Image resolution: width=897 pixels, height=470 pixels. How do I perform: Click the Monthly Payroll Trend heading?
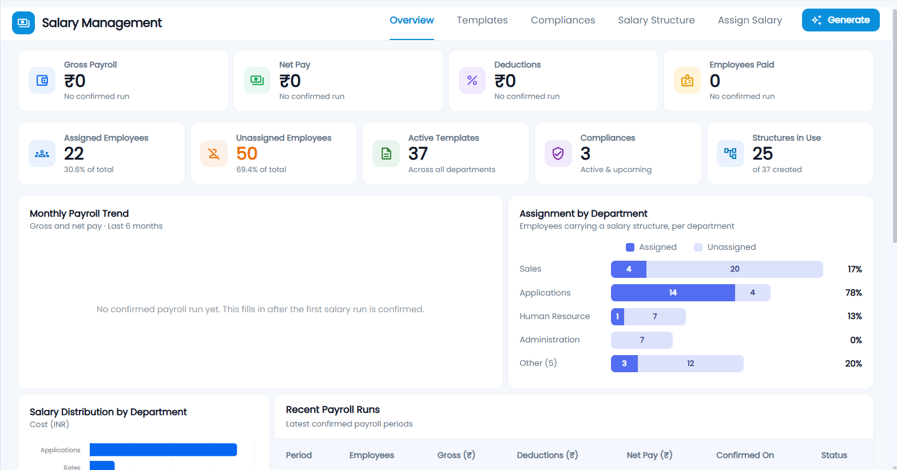pyautogui.click(x=79, y=213)
